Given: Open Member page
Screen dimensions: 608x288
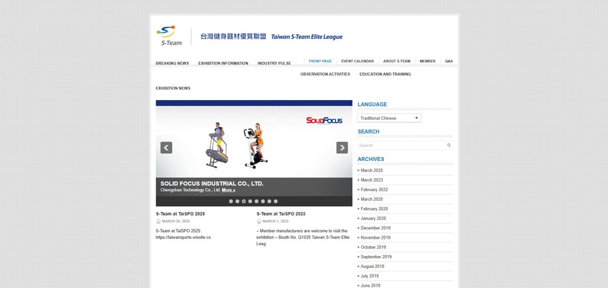Looking at the screenshot, I should (427, 61).
